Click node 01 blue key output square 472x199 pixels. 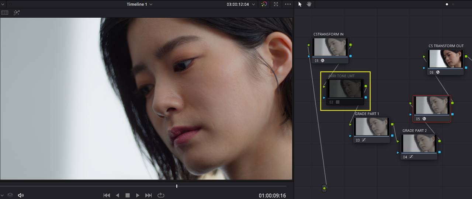click(x=350, y=56)
